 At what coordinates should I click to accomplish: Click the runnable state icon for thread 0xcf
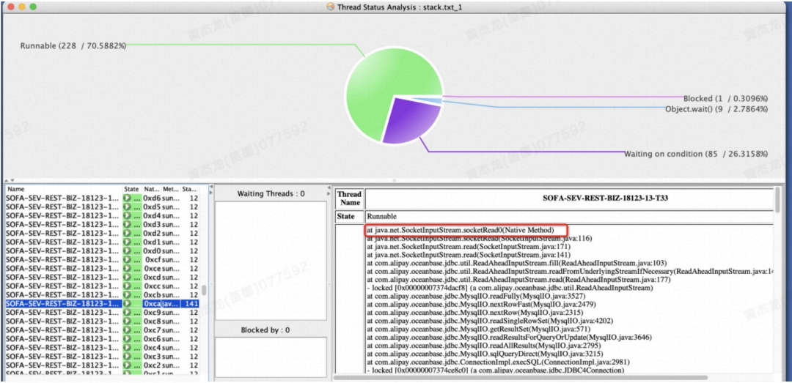[128, 260]
